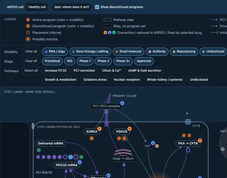Click the overactive badge on PKA → CFTR
The image size is (227, 178).
[x=200, y=140]
